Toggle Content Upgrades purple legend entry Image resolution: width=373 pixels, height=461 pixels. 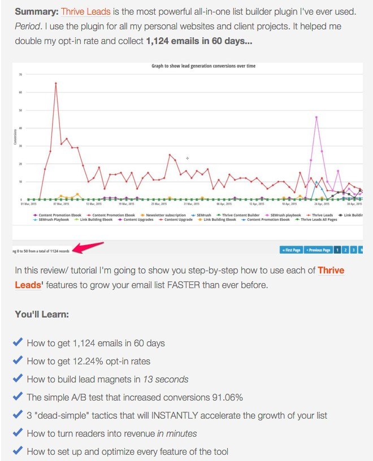click(136, 220)
